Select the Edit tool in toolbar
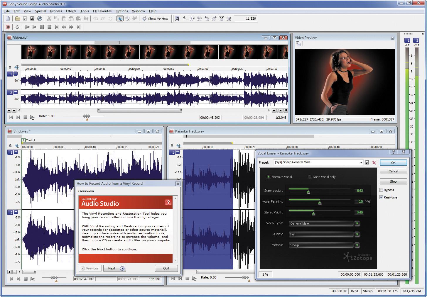 click(x=120, y=18)
